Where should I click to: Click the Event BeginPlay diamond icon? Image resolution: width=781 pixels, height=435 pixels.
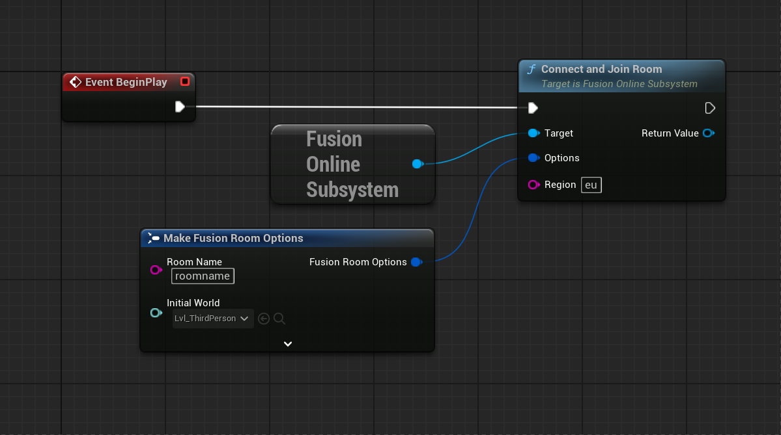coord(76,82)
